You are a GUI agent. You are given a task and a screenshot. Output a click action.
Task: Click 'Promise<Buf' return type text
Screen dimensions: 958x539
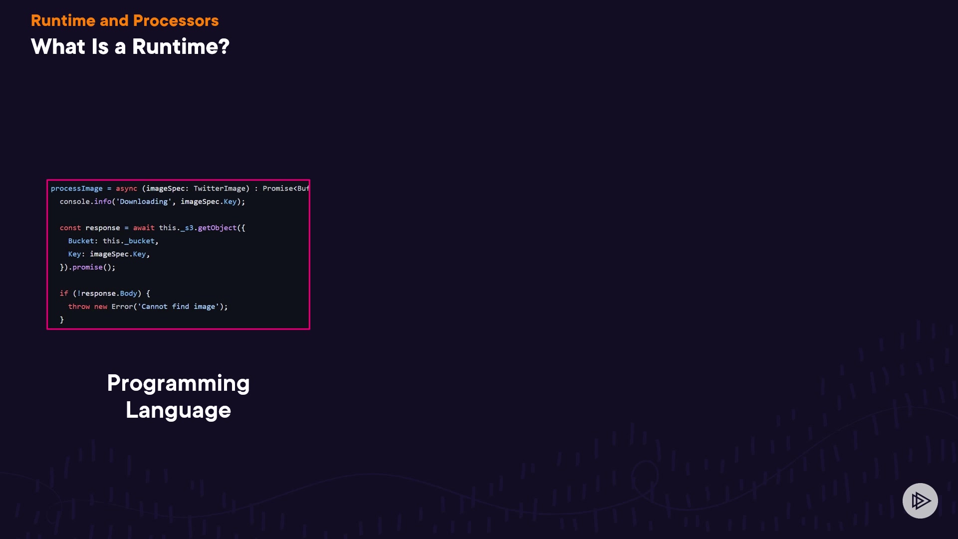[285, 189]
